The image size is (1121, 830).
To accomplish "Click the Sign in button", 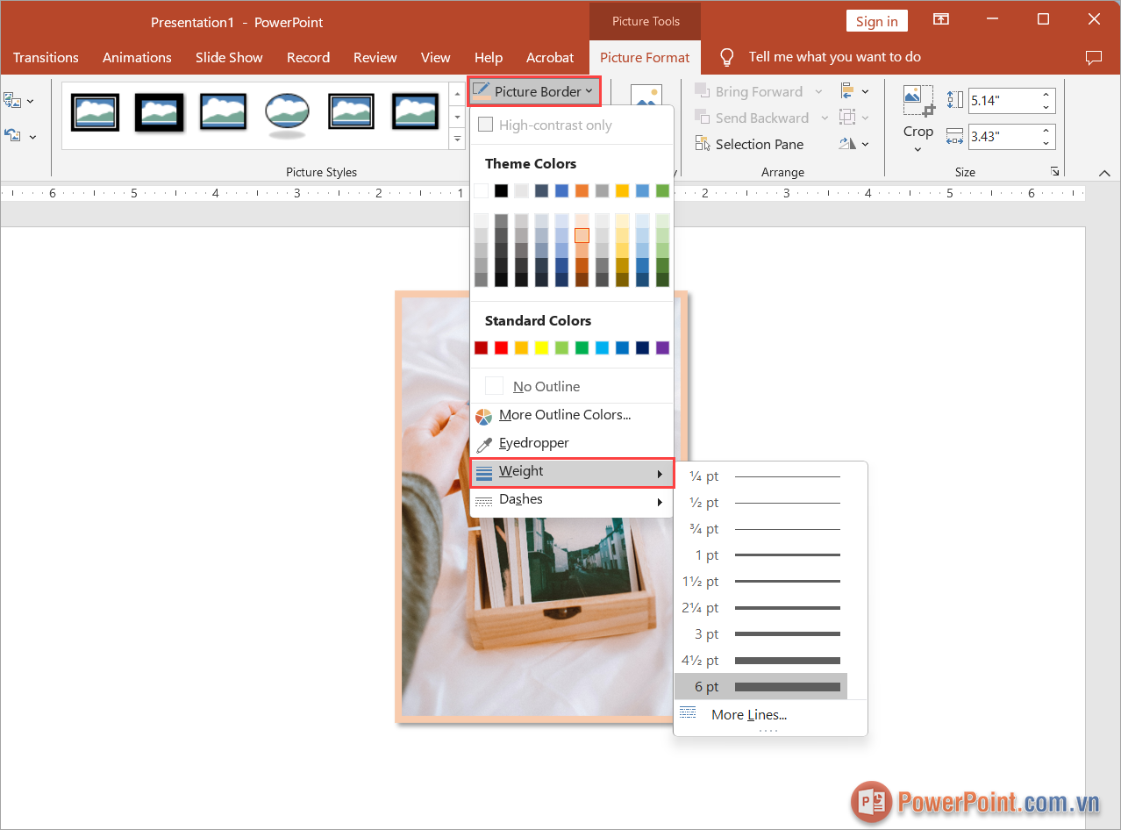I will point(876,21).
